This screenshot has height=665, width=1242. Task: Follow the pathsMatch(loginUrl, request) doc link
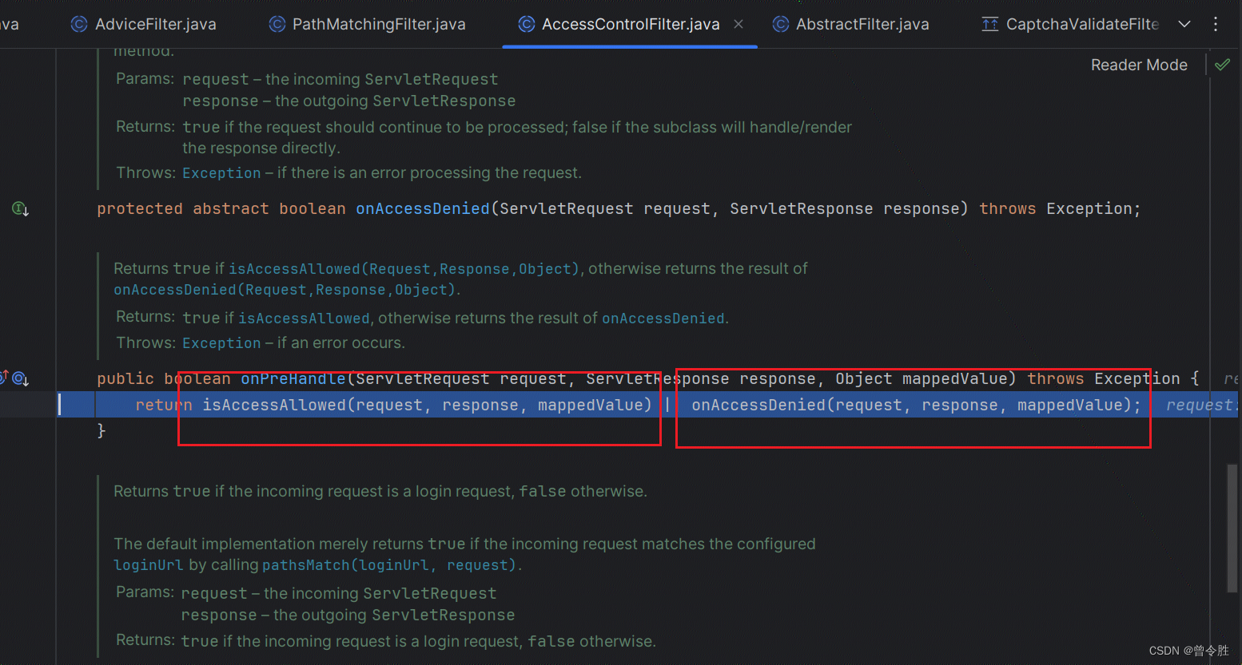pyautogui.click(x=389, y=565)
